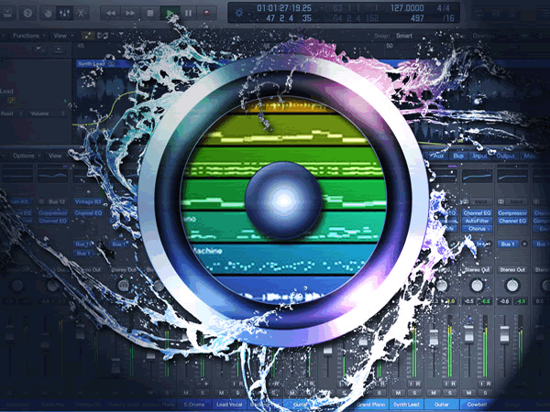Viewport: 550px width, 412px height.
Task: Open the Library tray button
Action: 7,13
